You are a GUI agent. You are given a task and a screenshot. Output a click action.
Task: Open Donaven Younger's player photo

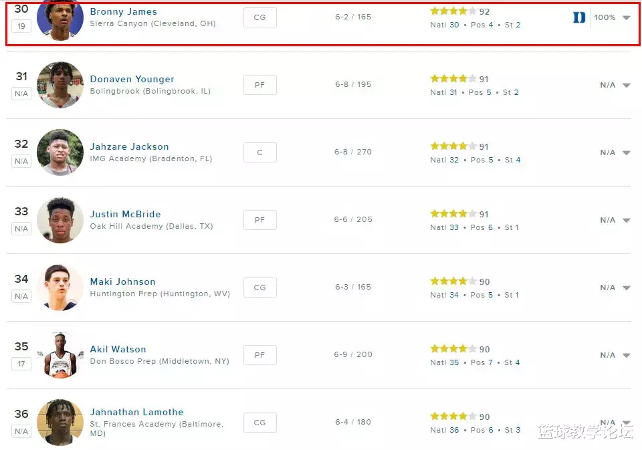[60, 85]
